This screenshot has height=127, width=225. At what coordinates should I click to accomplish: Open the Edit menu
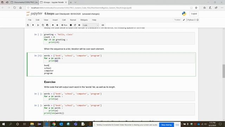(38, 20)
